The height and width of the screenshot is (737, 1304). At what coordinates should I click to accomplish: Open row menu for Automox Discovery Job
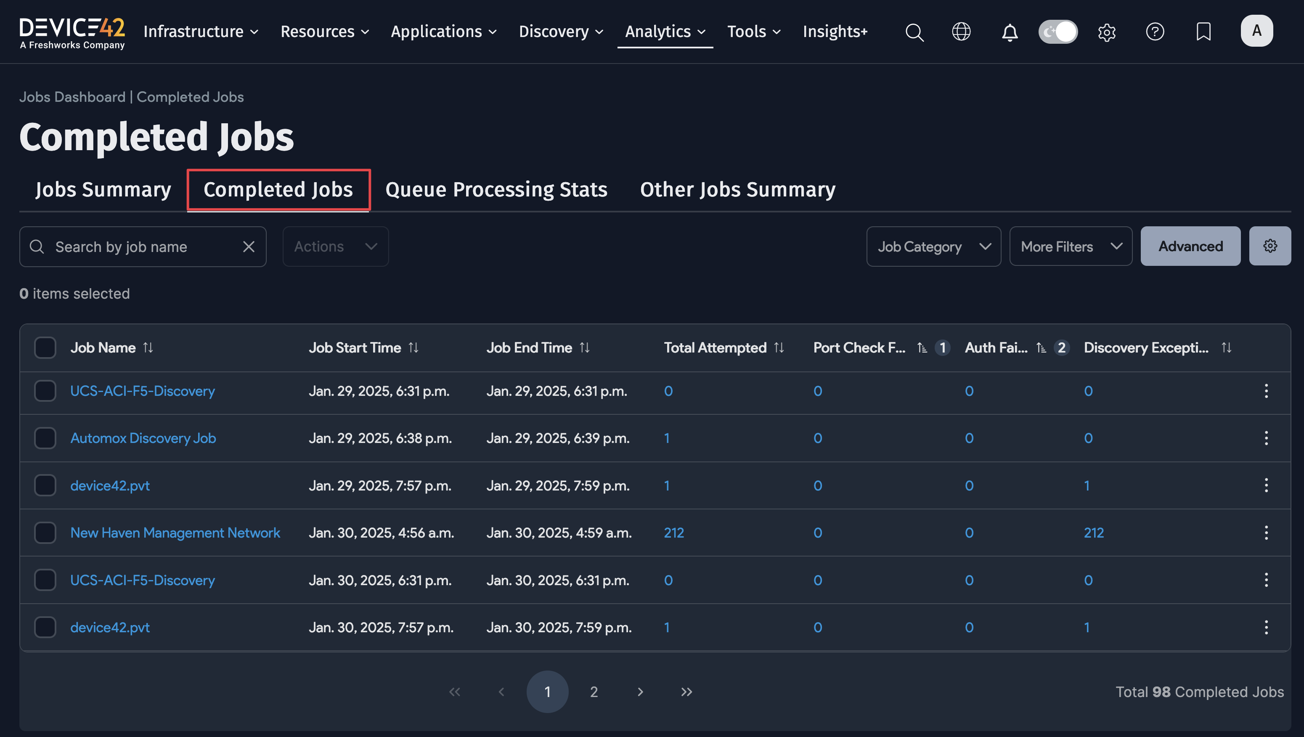coord(1266,438)
